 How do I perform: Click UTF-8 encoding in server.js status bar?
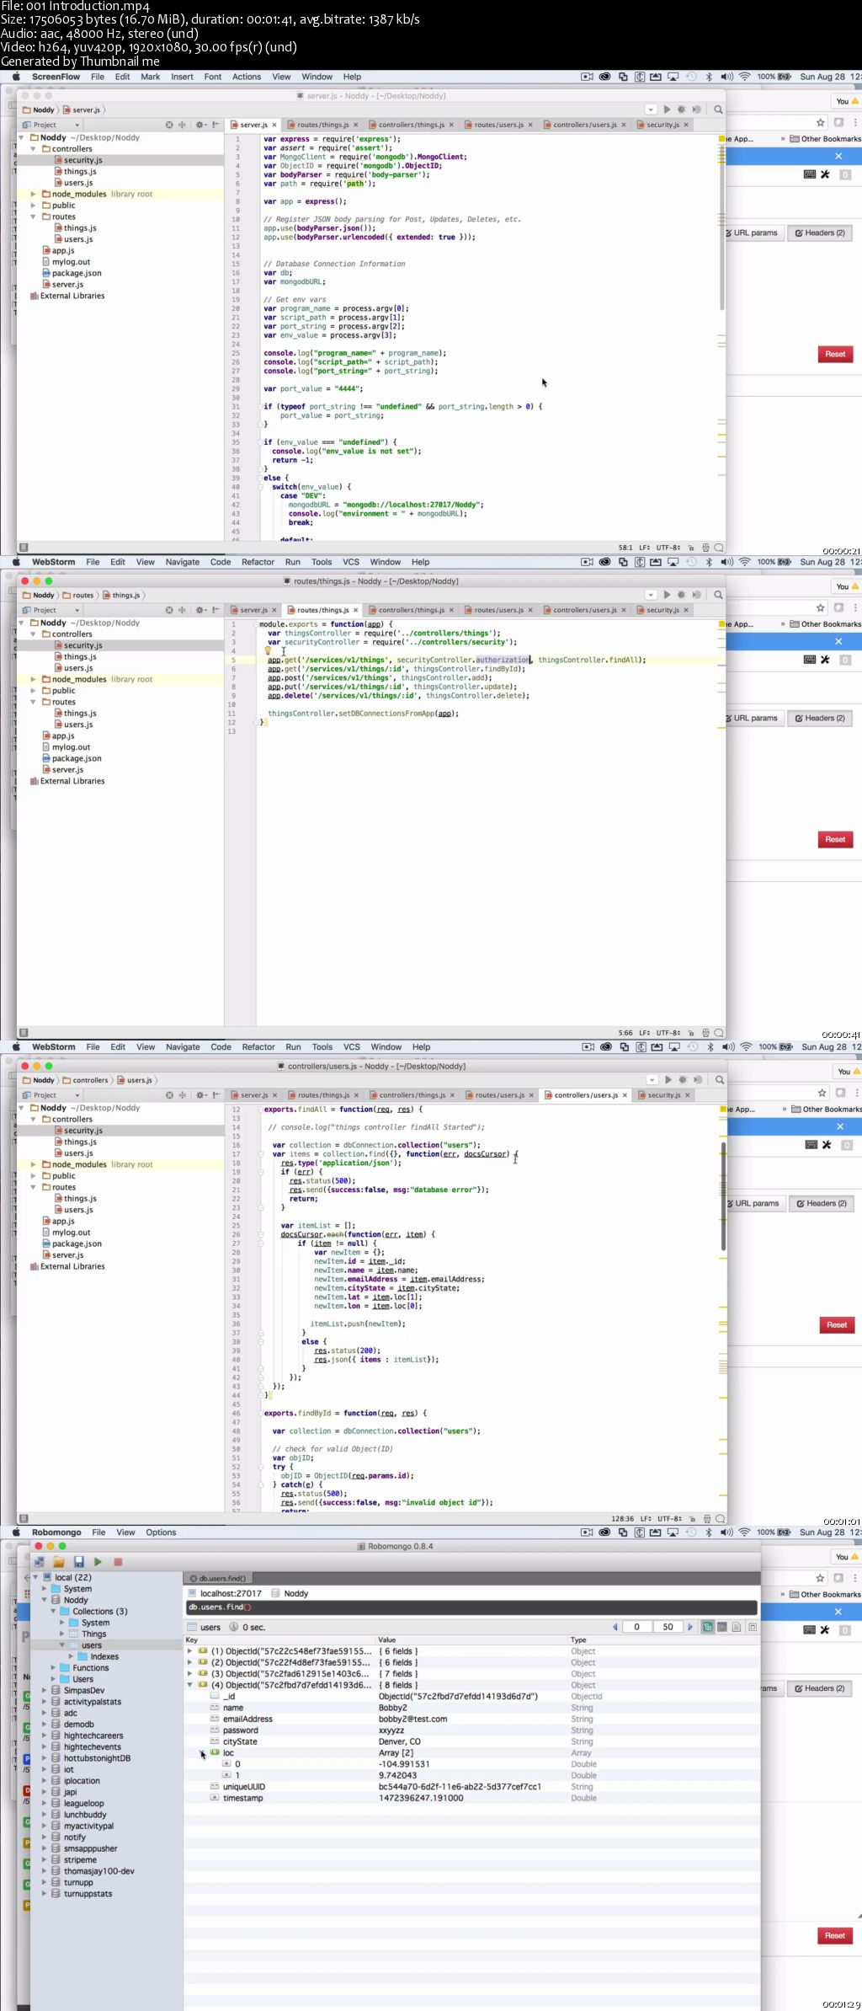tap(668, 548)
